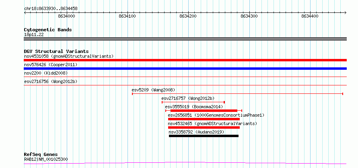
Task: Open label nsv576426 (Cooper2011)
Action: 51,65
